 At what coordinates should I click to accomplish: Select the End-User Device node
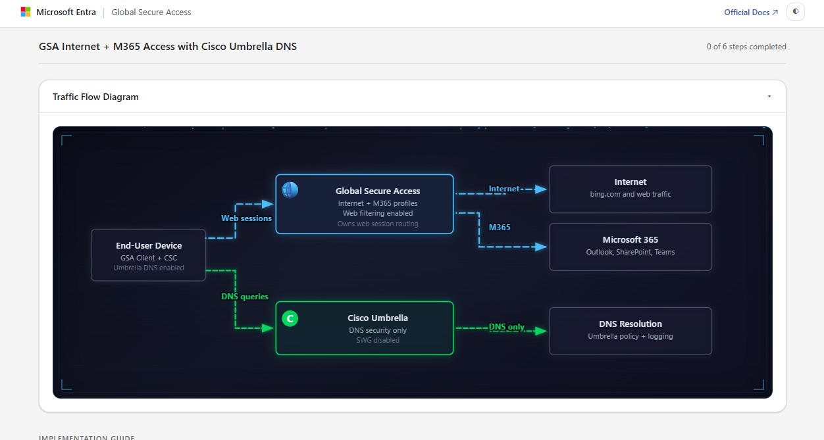coord(149,255)
